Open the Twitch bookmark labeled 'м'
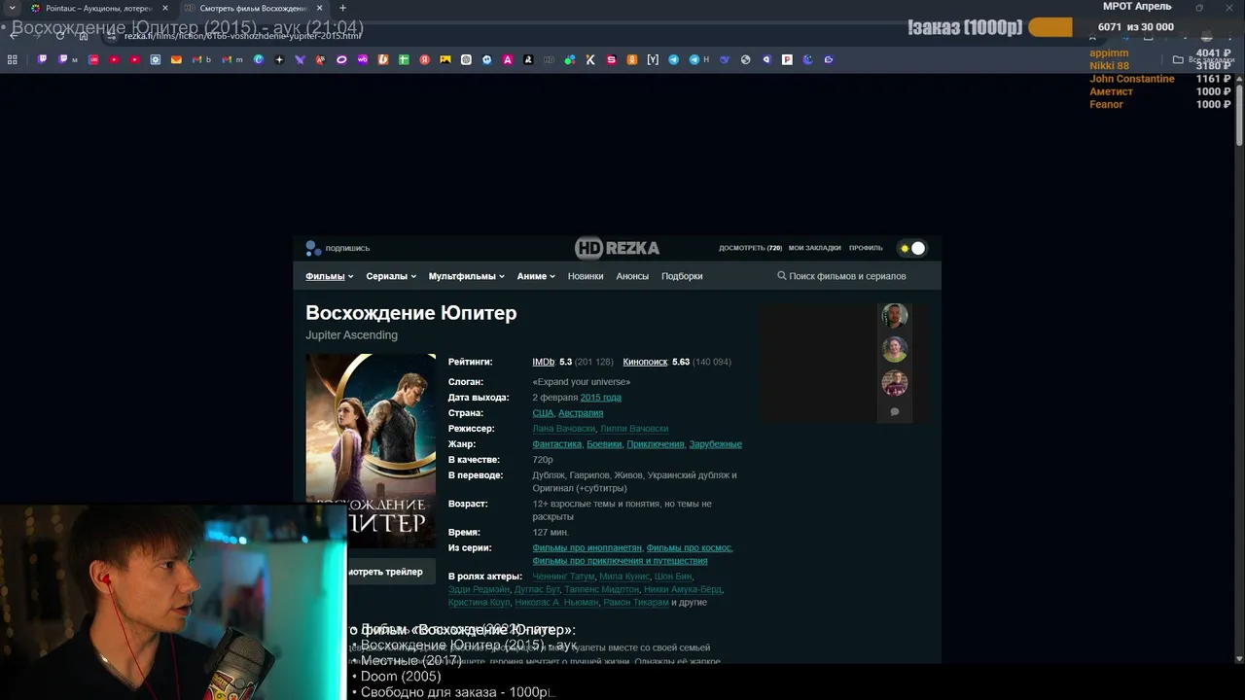Image resolution: width=1245 pixels, height=700 pixels. [66, 59]
